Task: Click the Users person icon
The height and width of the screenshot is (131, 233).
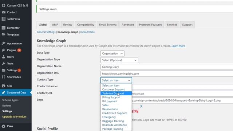Action: point(4,57)
